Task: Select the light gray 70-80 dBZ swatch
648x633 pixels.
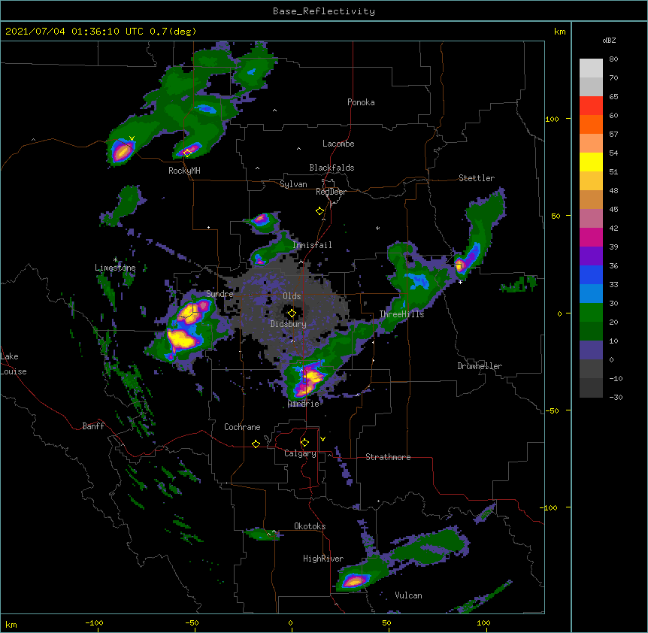Action: [x=591, y=68]
